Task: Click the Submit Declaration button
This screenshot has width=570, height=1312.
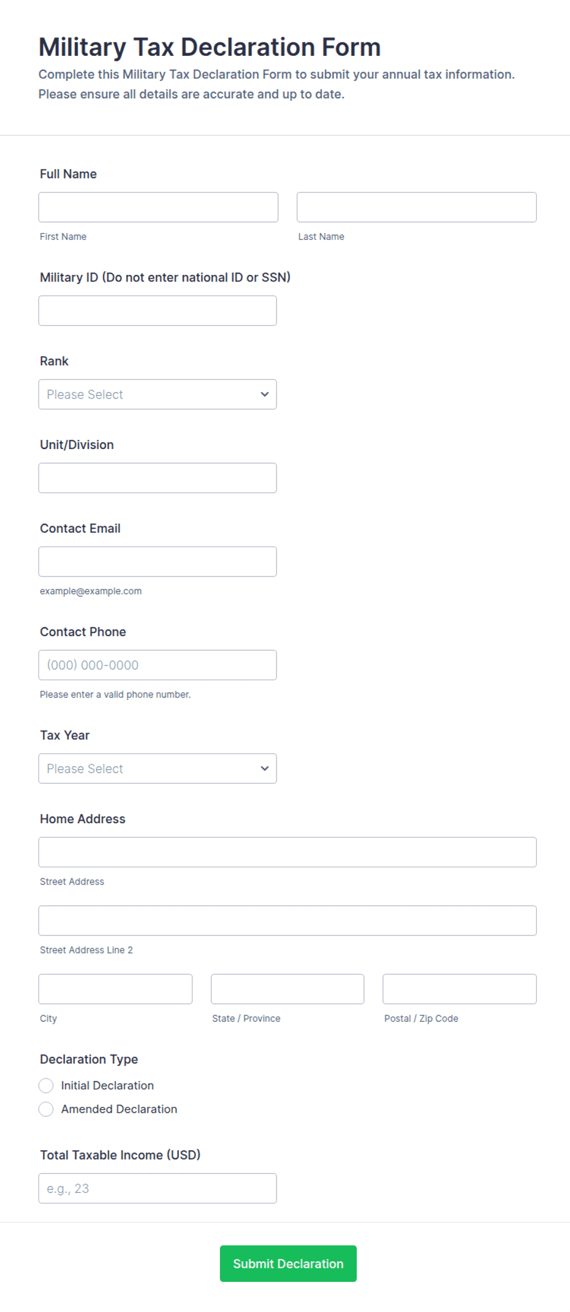Action: (x=288, y=1264)
